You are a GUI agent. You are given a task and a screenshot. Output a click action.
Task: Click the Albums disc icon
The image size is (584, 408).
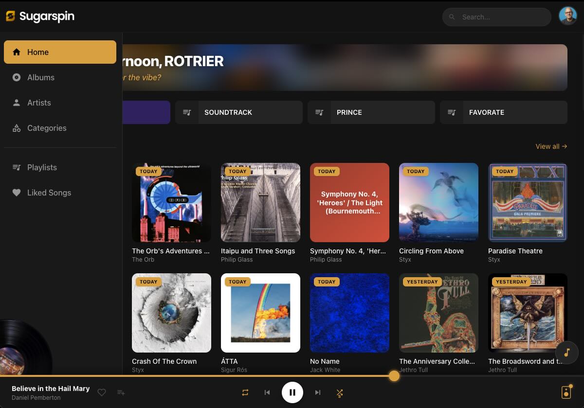(17, 77)
